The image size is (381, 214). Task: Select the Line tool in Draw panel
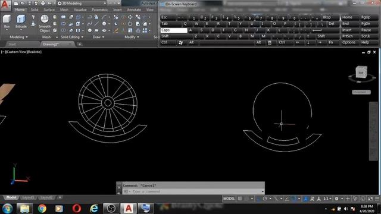point(96,24)
